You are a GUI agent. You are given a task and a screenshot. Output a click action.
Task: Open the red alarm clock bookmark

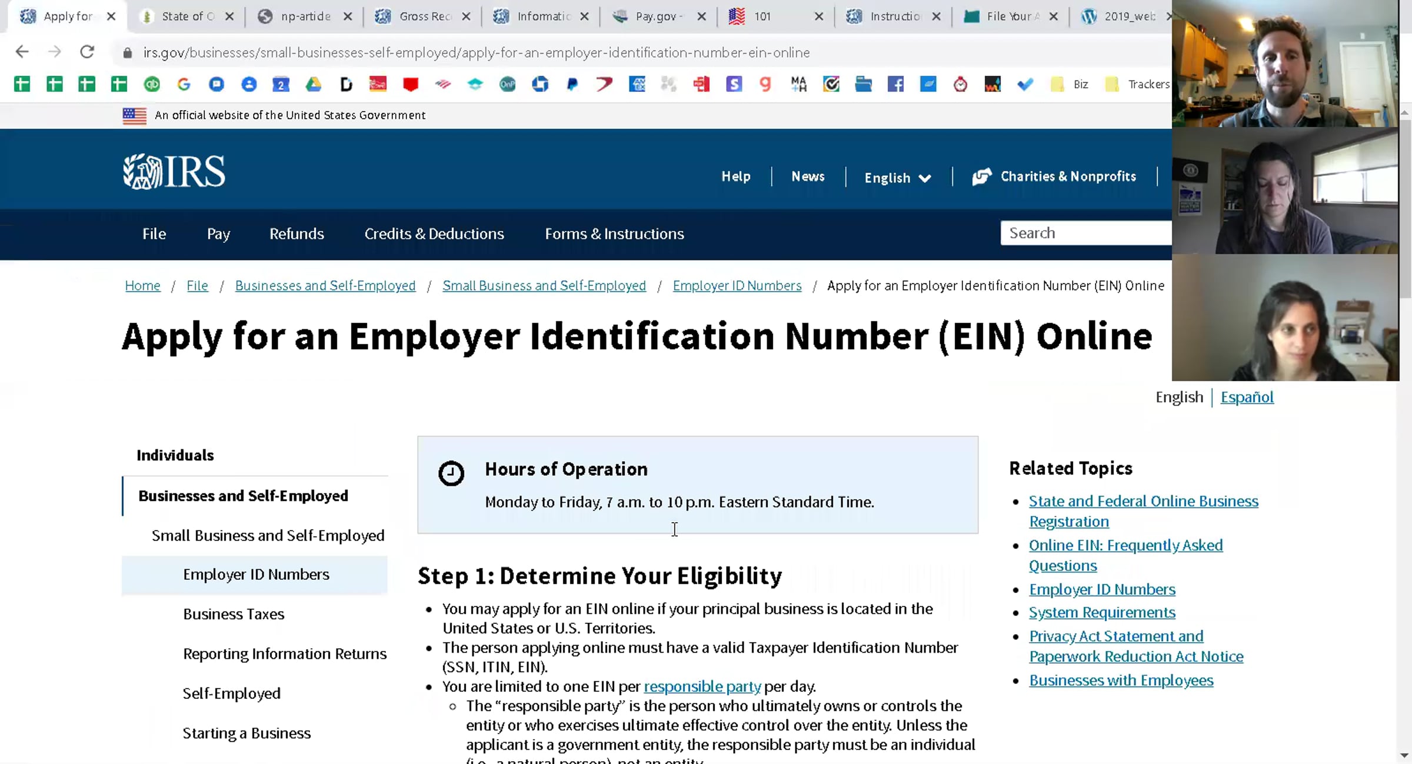(960, 85)
